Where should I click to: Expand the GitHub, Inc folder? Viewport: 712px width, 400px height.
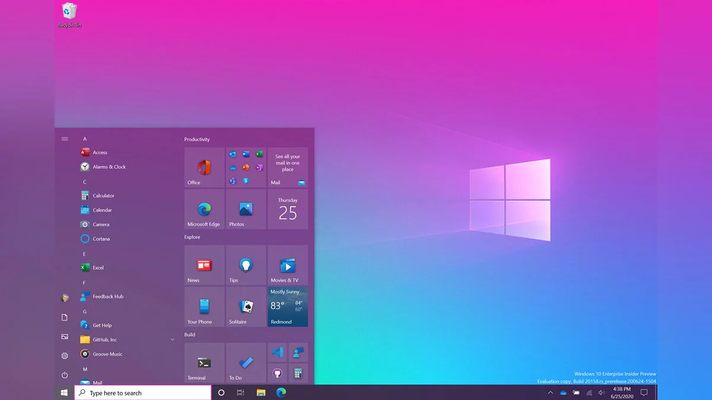click(172, 340)
